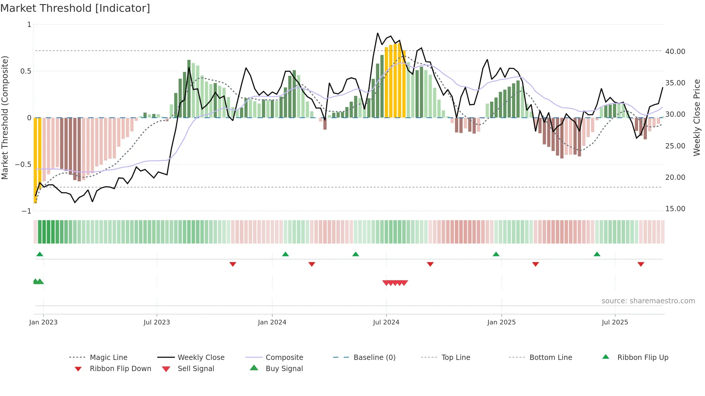The width and height of the screenshot is (705, 396).
Task: Click the ribbon flip down marker near Mar 2024
Action: (x=312, y=264)
